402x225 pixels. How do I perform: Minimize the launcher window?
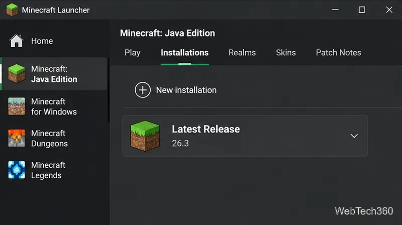(x=335, y=10)
